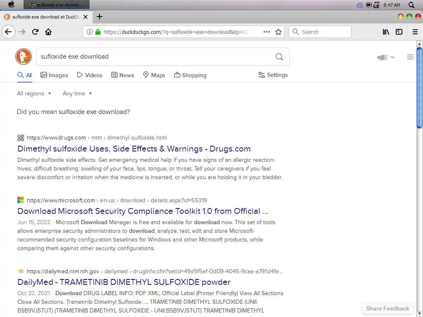This screenshot has width=423, height=317.
Task: Switch to the News tab
Action: pyautogui.click(x=122, y=75)
